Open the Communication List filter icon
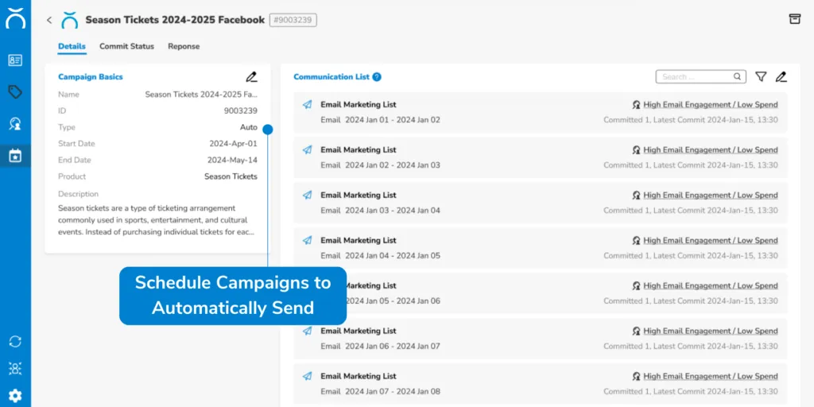Viewport: 814px width, 407px height. tap(761, 77)
